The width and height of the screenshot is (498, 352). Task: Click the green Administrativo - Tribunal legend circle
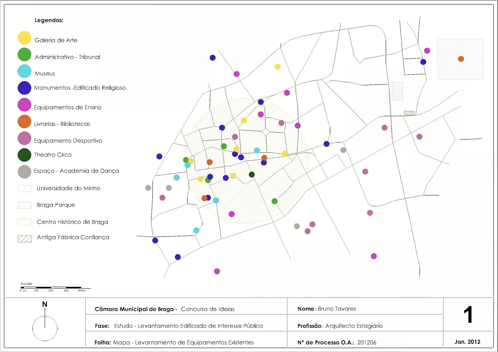pyautogui.click(x=24, y=54)
